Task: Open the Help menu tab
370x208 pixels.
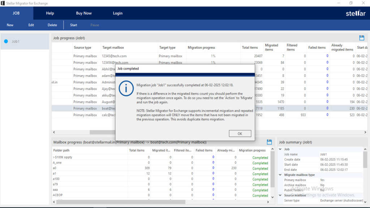Action: pyautogui.click(x=50, y=13)
